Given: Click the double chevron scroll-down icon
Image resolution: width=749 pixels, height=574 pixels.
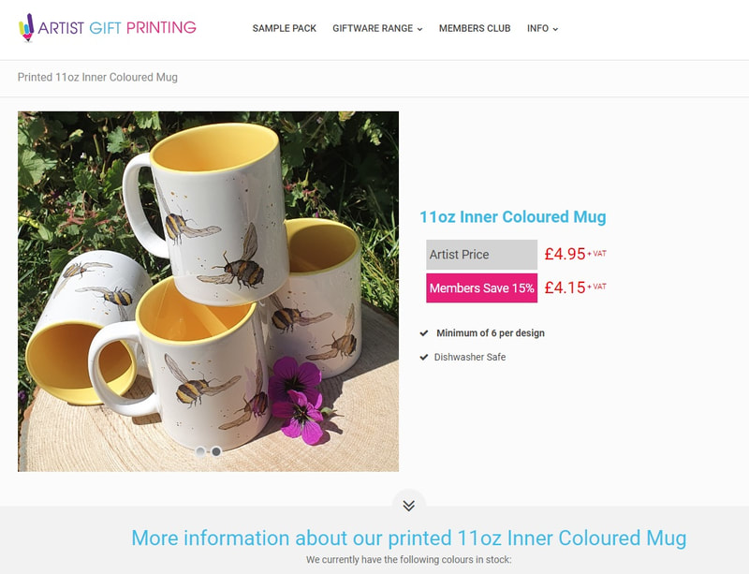Looking at the screenshot, I should point(408,506).
